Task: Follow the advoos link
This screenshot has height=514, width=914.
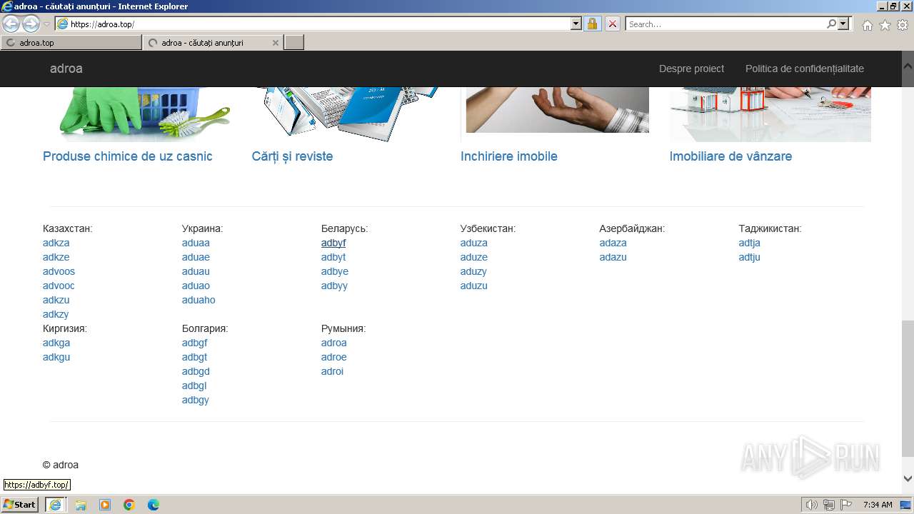Action: pos(59,271)
